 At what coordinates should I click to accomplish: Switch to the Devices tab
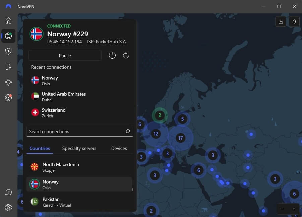pos(119,148)
